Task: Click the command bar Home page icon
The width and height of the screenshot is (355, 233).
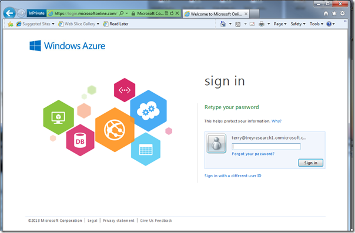Action: 223,24
